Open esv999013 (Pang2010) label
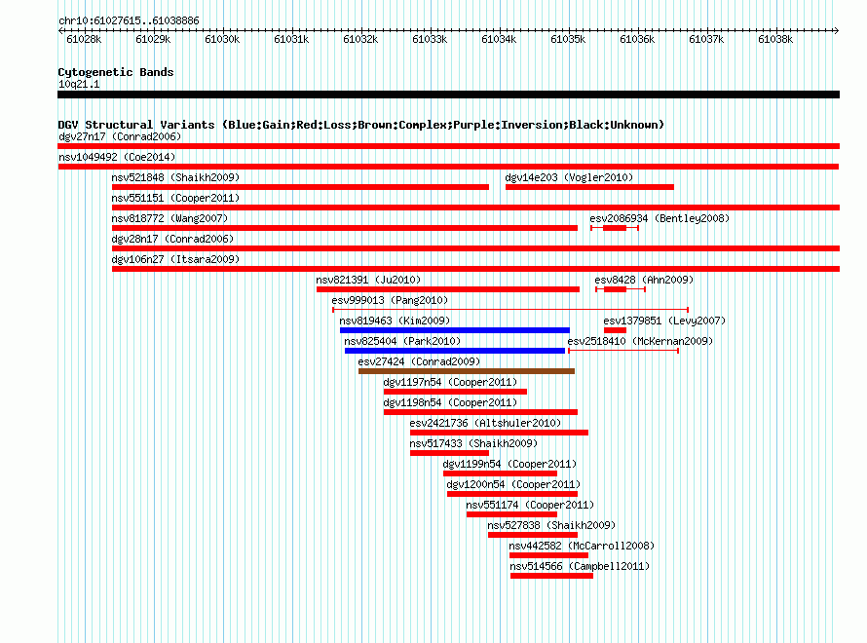The image size is (867, 643). (390, 300)
